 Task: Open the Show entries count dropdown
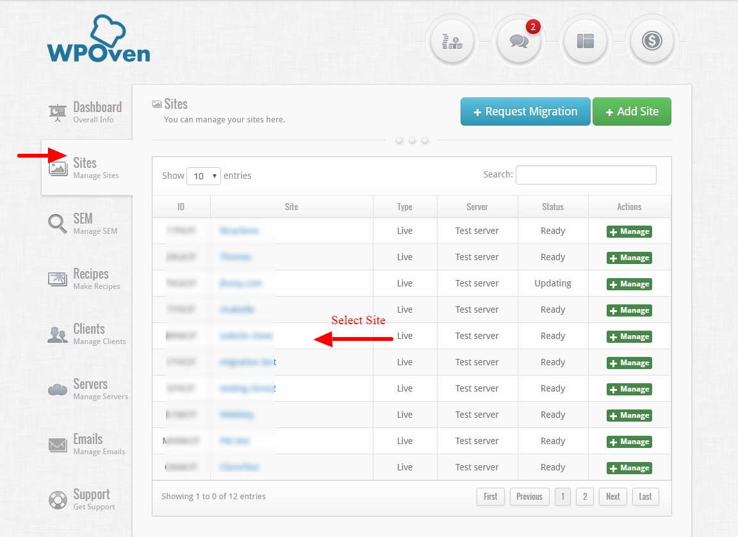pos(204,176)
